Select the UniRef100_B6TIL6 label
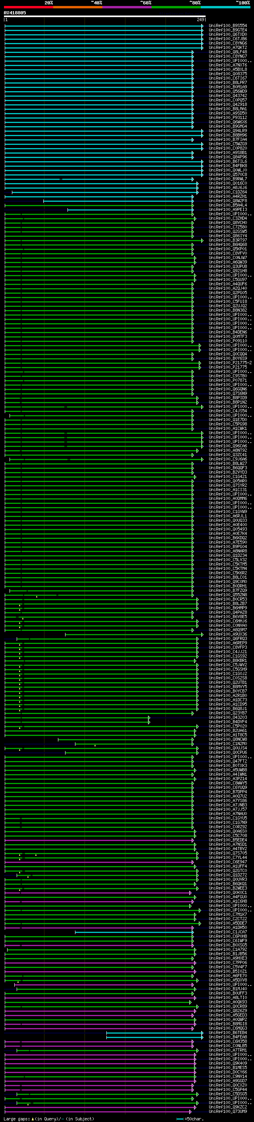The width and height of the screenshot is (254, 1122). [x=228, y=161]
